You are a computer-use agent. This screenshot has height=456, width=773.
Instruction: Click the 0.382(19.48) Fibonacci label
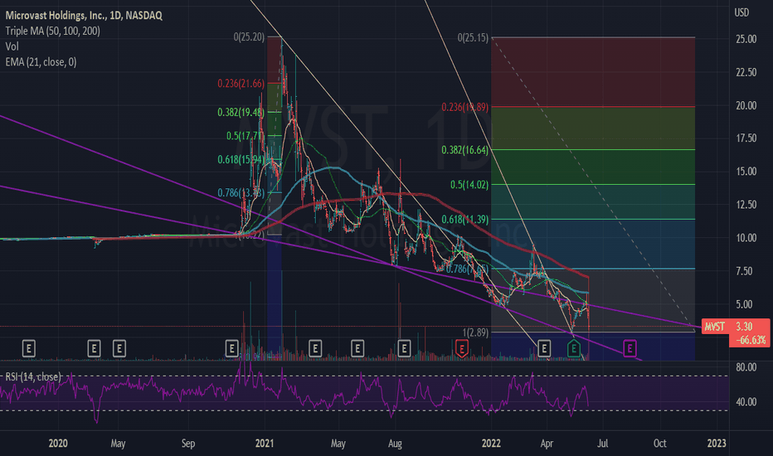coord(241,113)
